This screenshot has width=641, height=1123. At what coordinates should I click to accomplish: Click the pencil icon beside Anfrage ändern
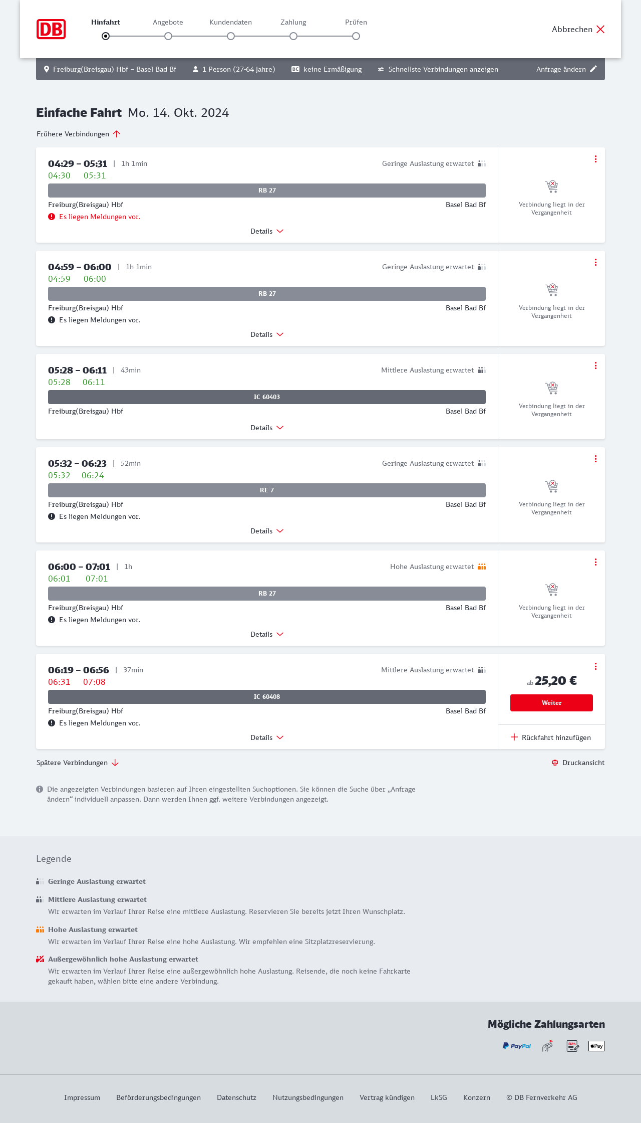tap(593, 69)
